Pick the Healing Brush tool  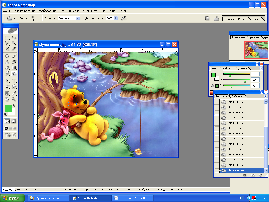click(7, 56)
